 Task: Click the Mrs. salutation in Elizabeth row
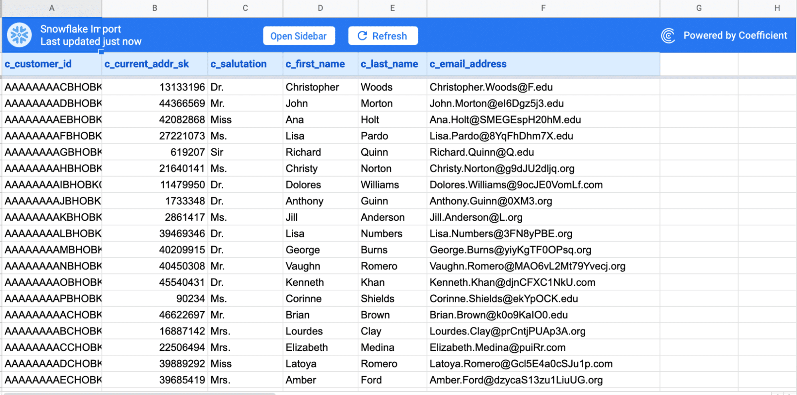pos(245,348)
